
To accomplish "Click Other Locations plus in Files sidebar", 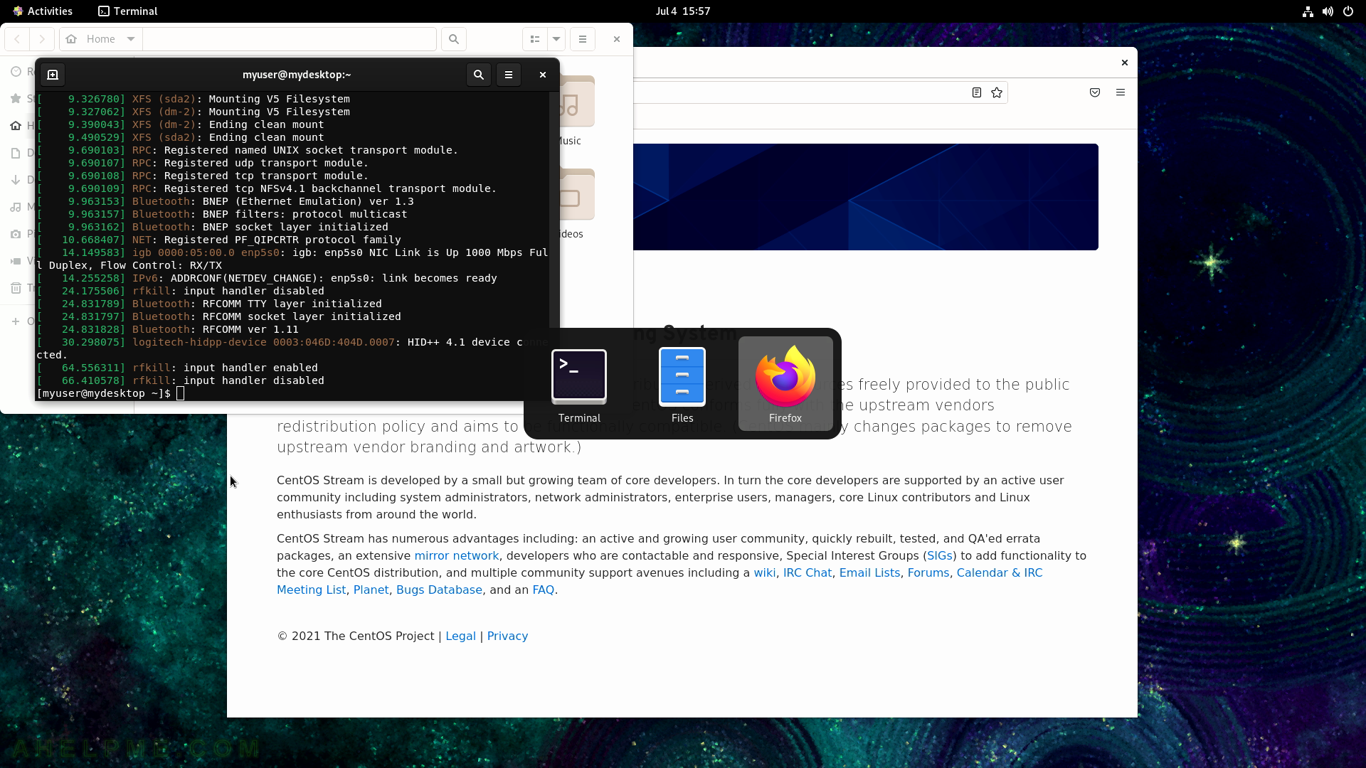I will 16,321.
